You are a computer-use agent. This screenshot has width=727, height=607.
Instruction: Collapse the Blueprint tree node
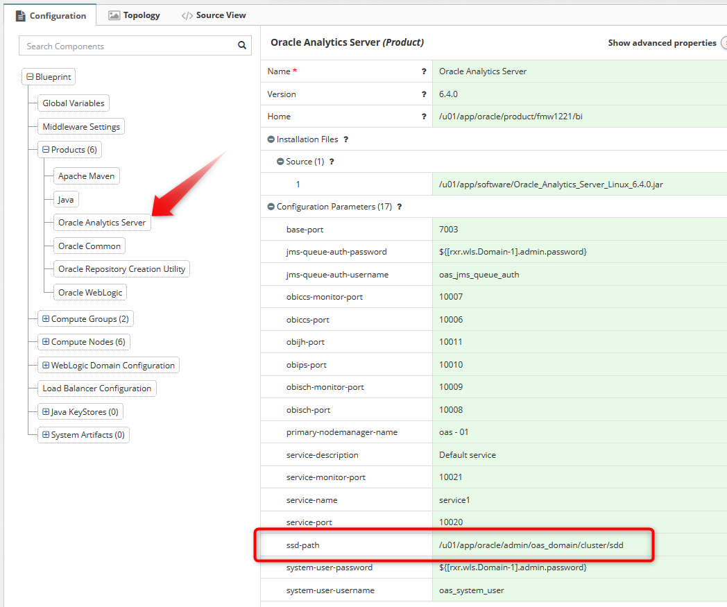[x=30, y=77]
